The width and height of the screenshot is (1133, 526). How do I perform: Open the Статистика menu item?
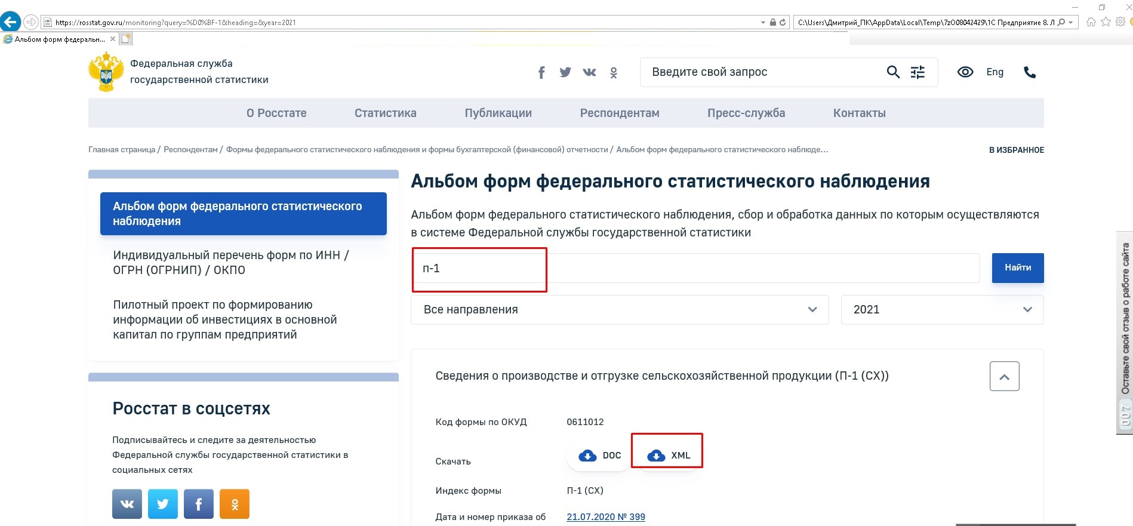coord(385,113)
